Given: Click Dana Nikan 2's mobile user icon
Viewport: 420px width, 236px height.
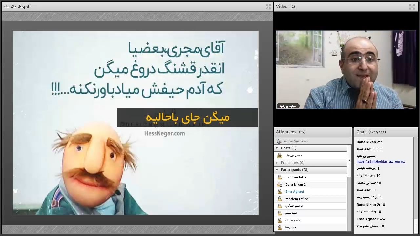Looking at the screenshot, I should [x=279, y=184].
